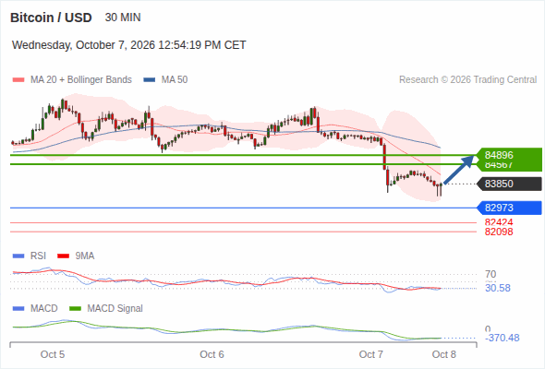
Task: Select the 30 MIN timeframe label
Action: [123, 18]
